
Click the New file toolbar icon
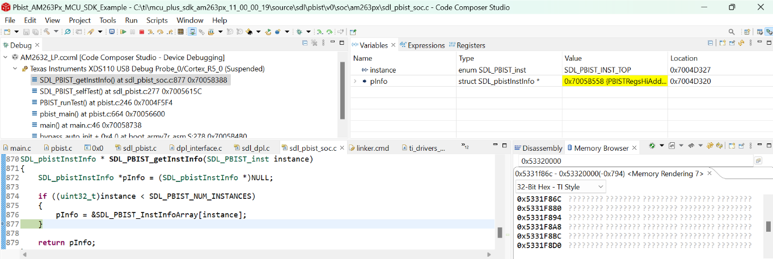[7, 32]
